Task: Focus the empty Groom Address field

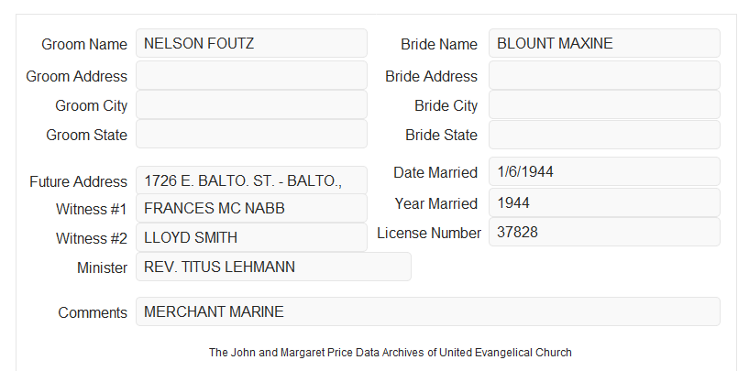Action: tap(251, 75)
